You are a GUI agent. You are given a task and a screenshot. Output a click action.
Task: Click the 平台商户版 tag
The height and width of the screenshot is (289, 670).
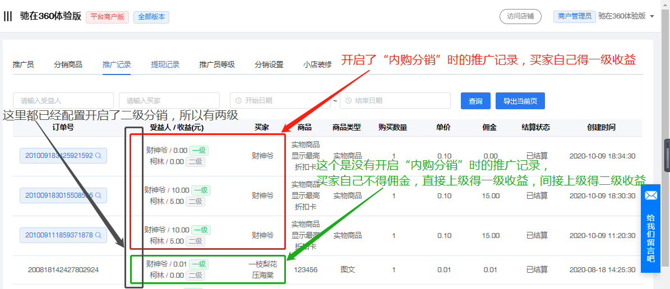(107, 17)
